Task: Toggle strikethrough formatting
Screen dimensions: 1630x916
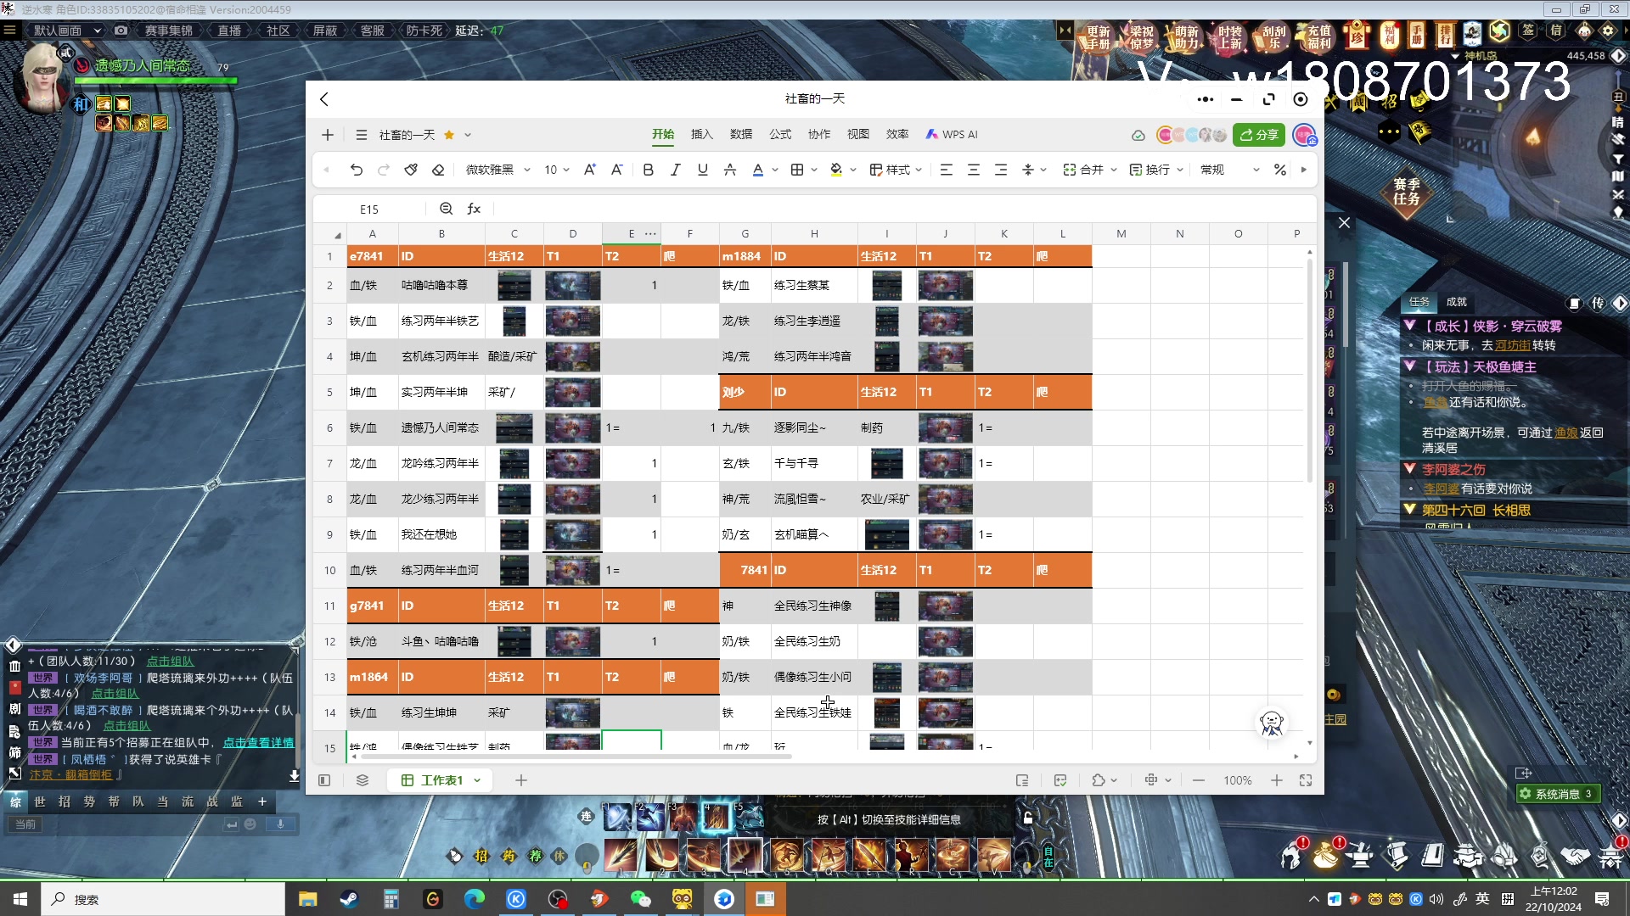Action: [730, 170]
